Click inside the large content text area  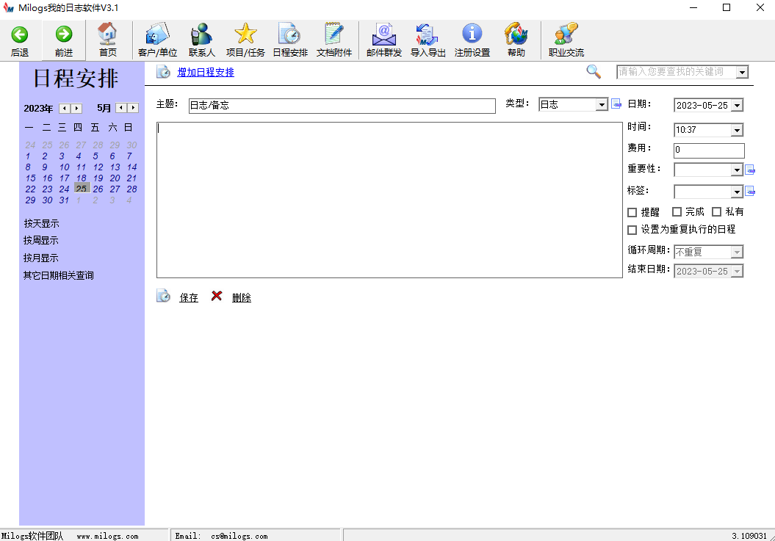coord(389,200)
